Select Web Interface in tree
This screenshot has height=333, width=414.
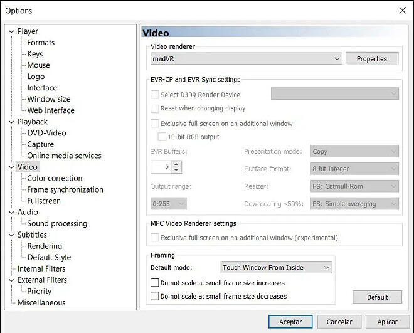click(51, 110)
